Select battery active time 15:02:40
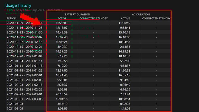This screenshot has width=199, height=112. point(62,37)
